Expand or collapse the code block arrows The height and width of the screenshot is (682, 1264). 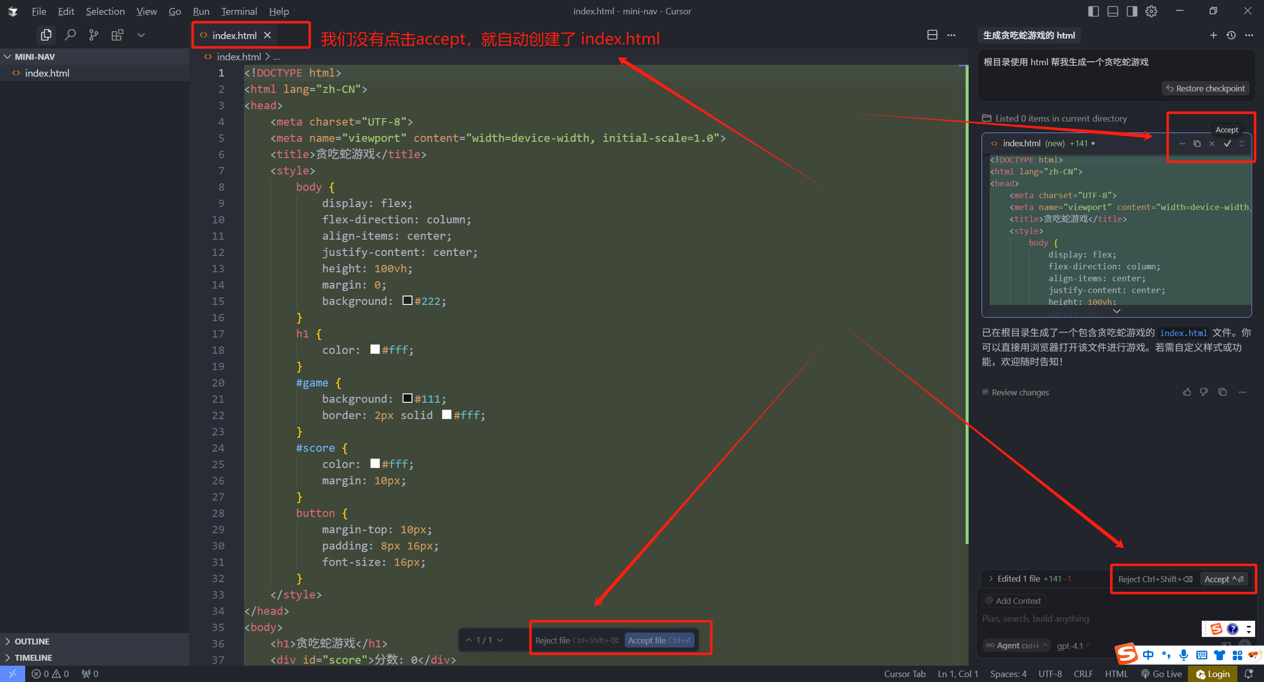click(1241, 144)
